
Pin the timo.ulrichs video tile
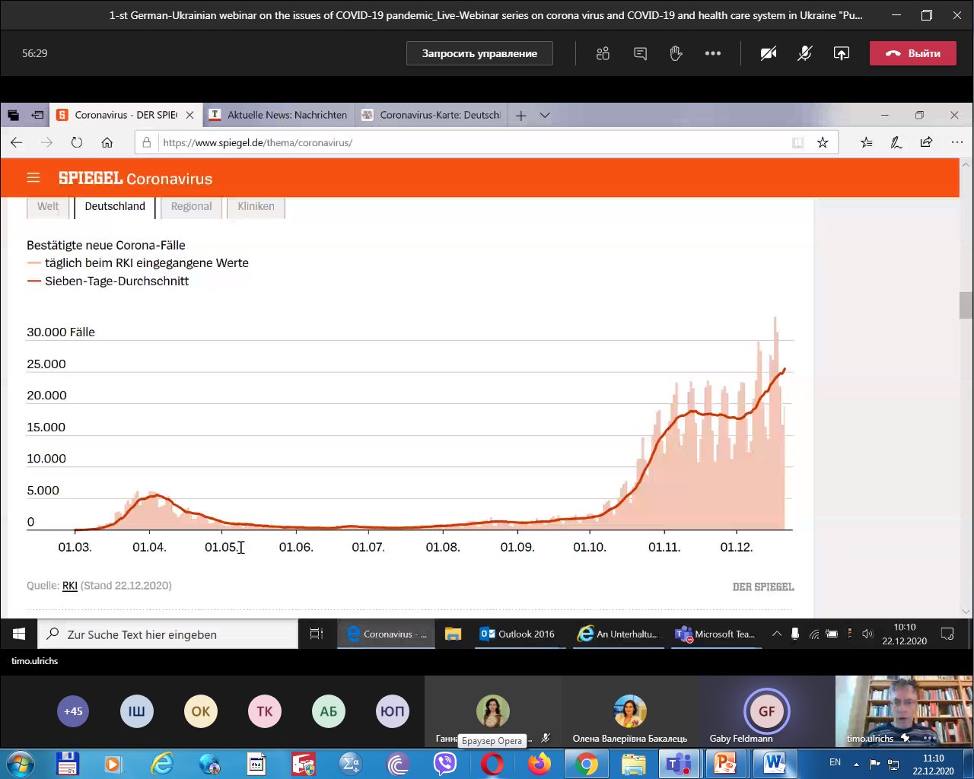(906, 738)
